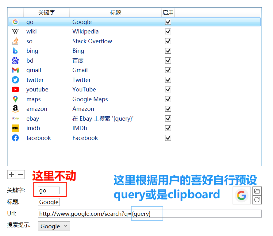
Task: Click the 'Amazon' title cell
Action: pos(83,109)
